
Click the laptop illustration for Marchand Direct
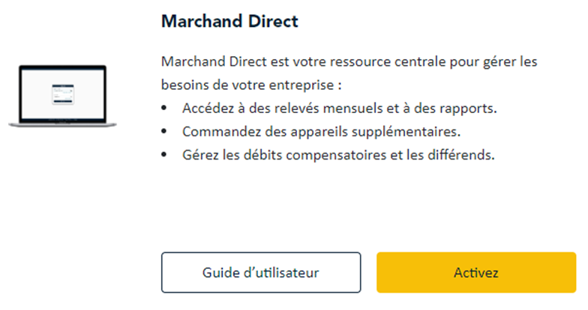(x=63, y=96)
